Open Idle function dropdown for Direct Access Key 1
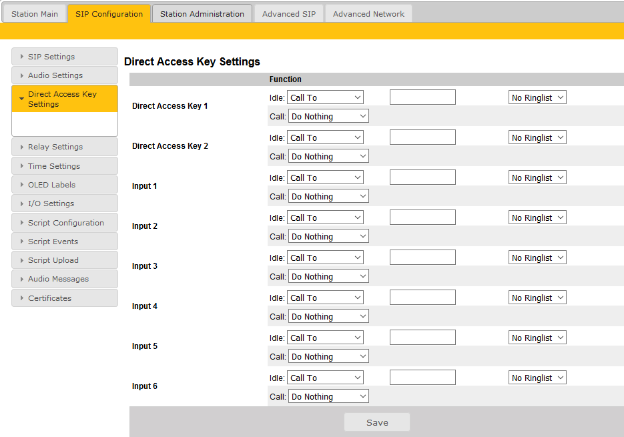The height and width of the screenshot is (437, 624). point(325,97)
